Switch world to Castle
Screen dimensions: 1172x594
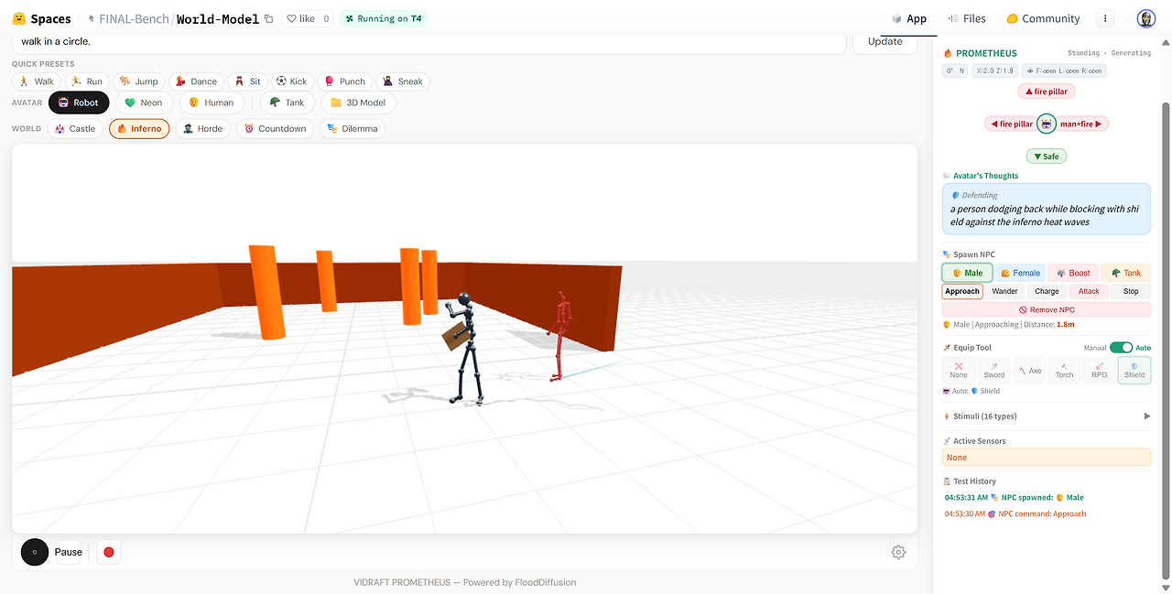(x=74, y=129)
